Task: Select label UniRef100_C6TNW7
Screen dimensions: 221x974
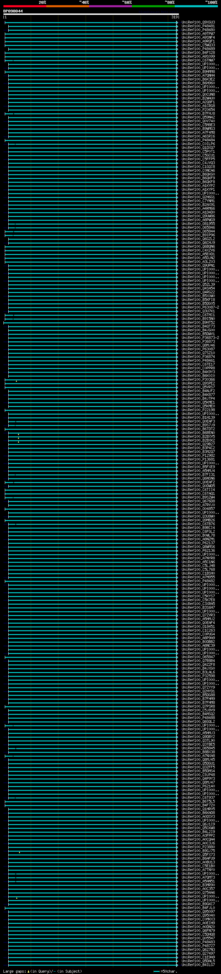Action: (x=198, y=60)
